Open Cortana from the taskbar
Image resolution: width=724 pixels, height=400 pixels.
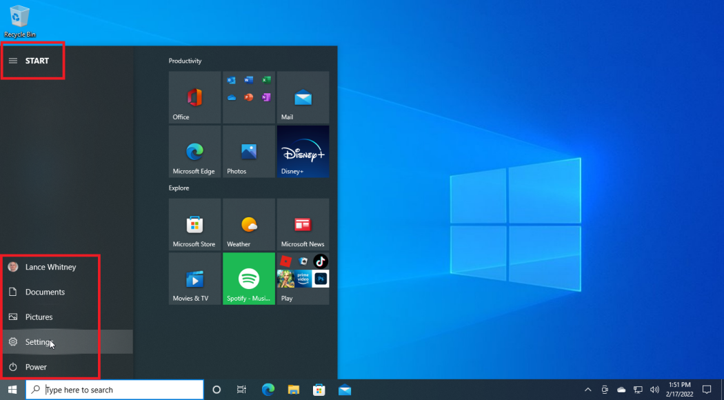click(217, 389)
